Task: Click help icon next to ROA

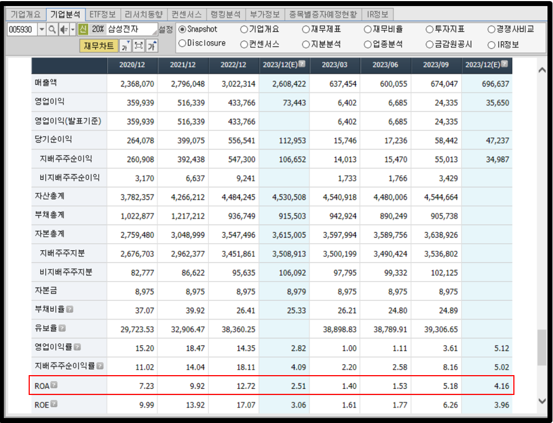Action: pyautogui.click(x=54, y=385)
